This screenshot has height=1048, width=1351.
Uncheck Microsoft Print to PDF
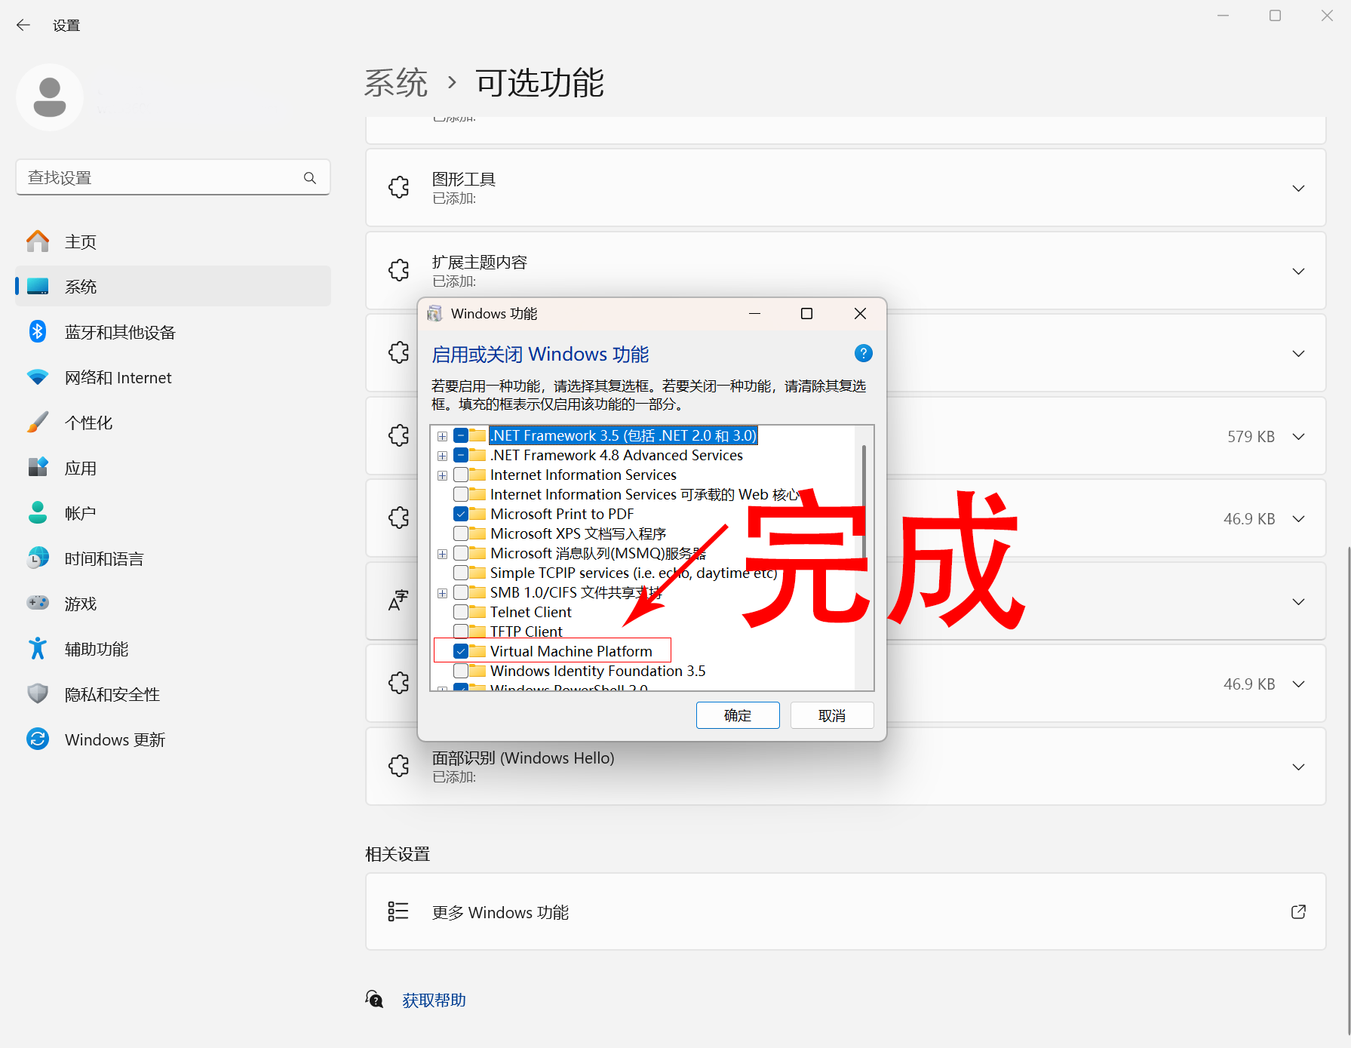[x=461, y=514]
